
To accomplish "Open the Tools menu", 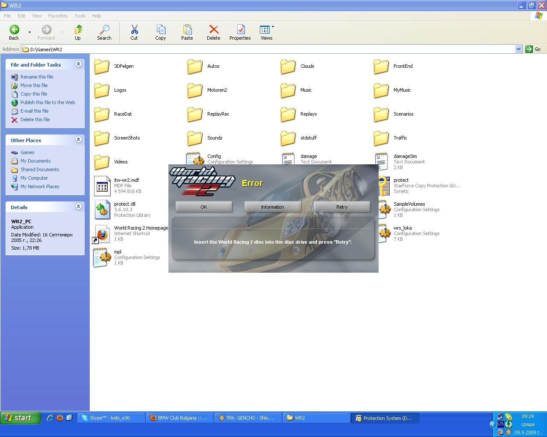I will pos(80,16).
